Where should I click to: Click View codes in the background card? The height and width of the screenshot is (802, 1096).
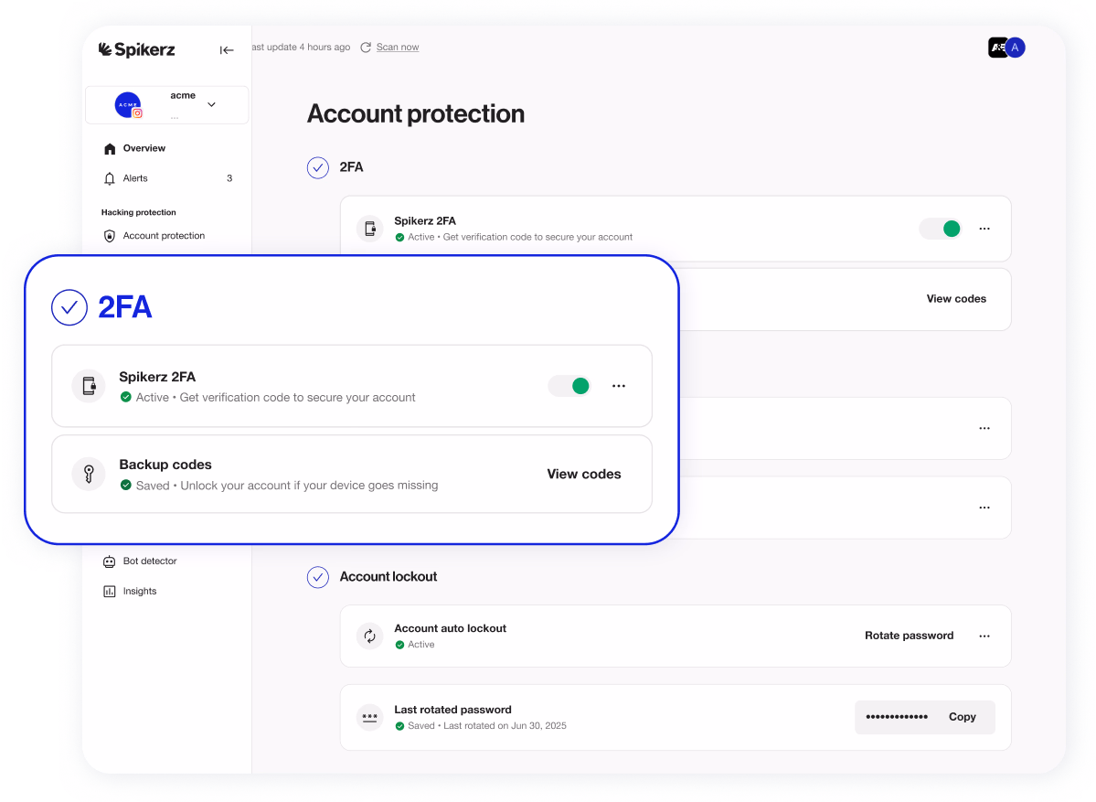point(956,298)
